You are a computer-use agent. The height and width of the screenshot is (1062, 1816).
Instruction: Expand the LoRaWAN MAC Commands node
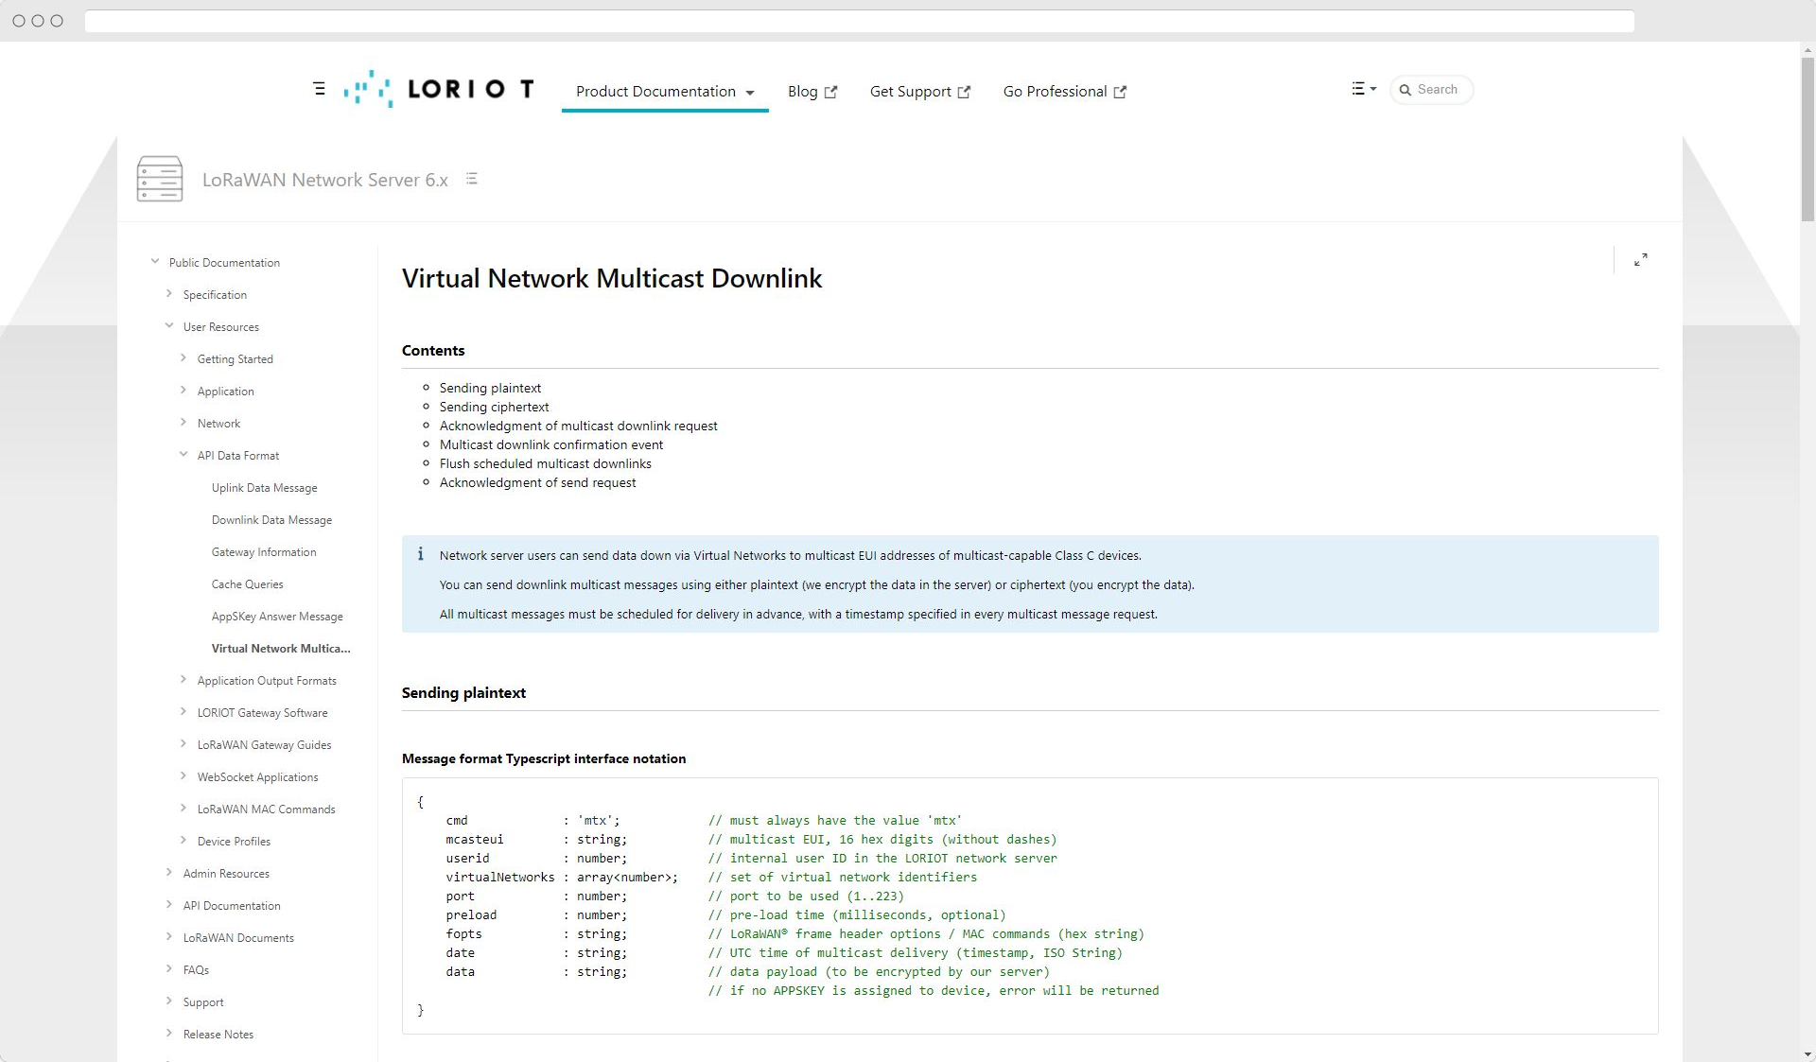coord(183,809)
